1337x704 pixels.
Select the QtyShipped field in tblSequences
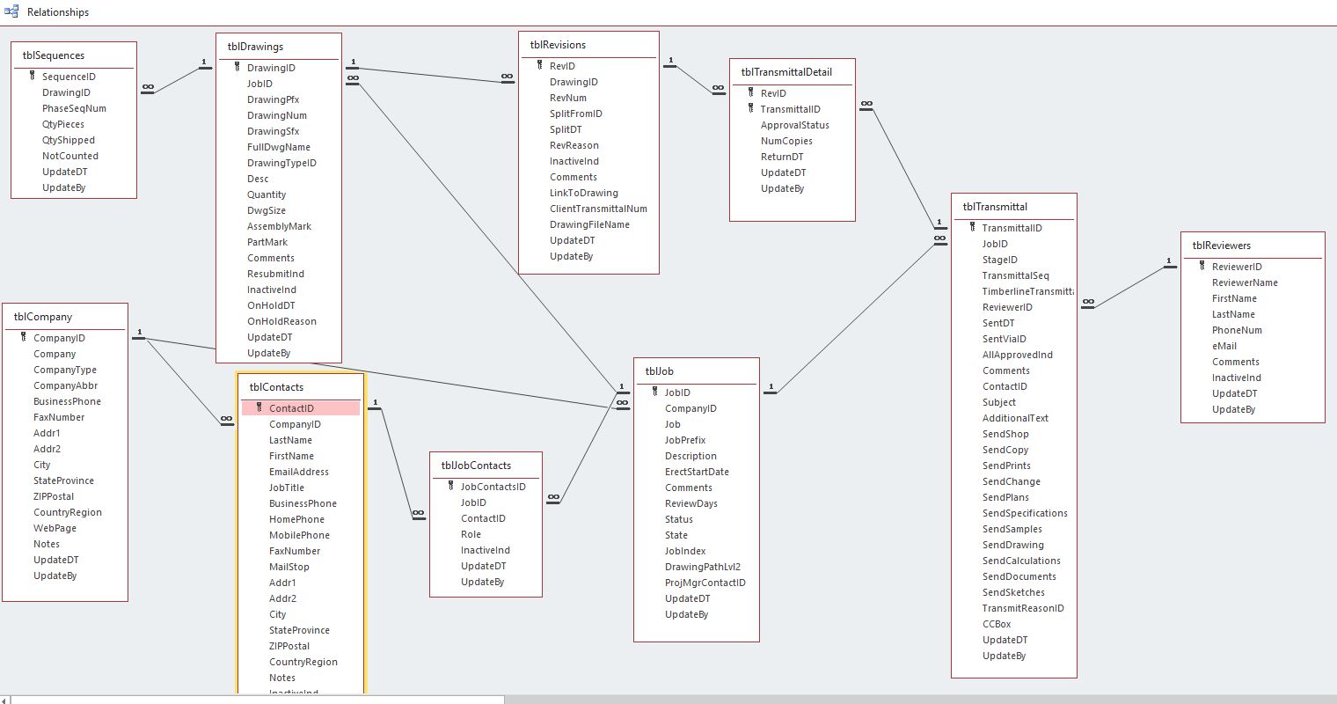69,140
